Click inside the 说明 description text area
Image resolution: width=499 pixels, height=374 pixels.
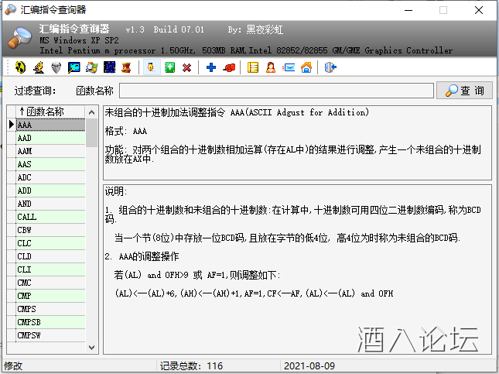tap(297, 269)
